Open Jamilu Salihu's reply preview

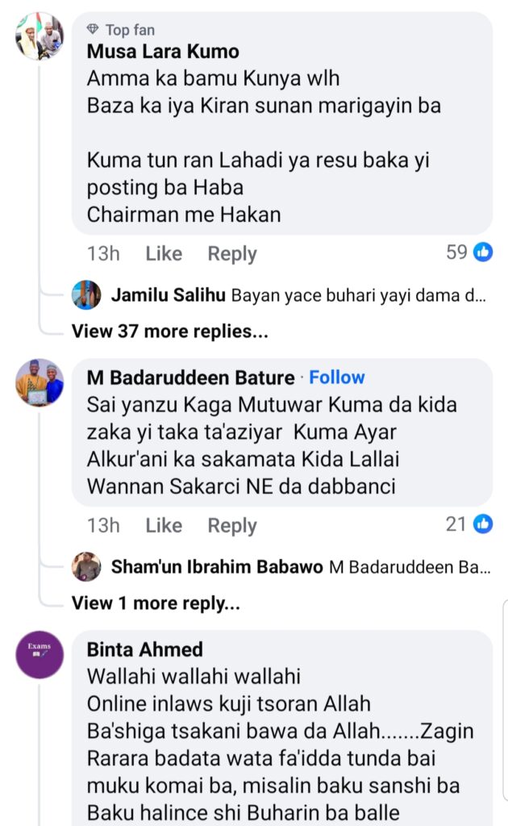[x=359, y=295]
